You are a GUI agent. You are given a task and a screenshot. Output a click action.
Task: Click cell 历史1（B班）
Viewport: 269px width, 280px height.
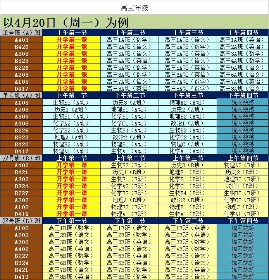(x=130, y=172)
